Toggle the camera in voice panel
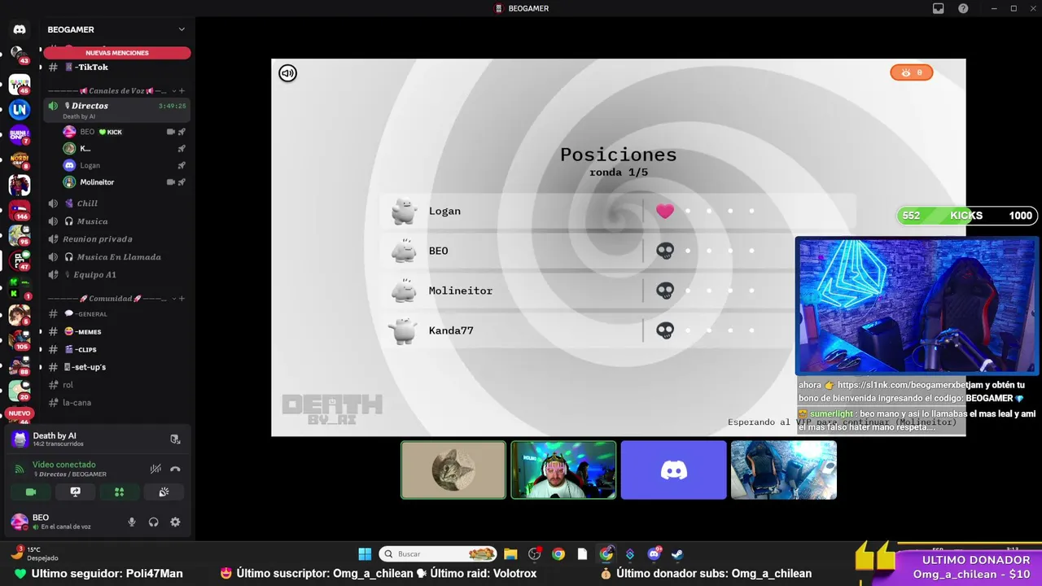This screenshot has height=586, width=1042. (x=31, y=492)
